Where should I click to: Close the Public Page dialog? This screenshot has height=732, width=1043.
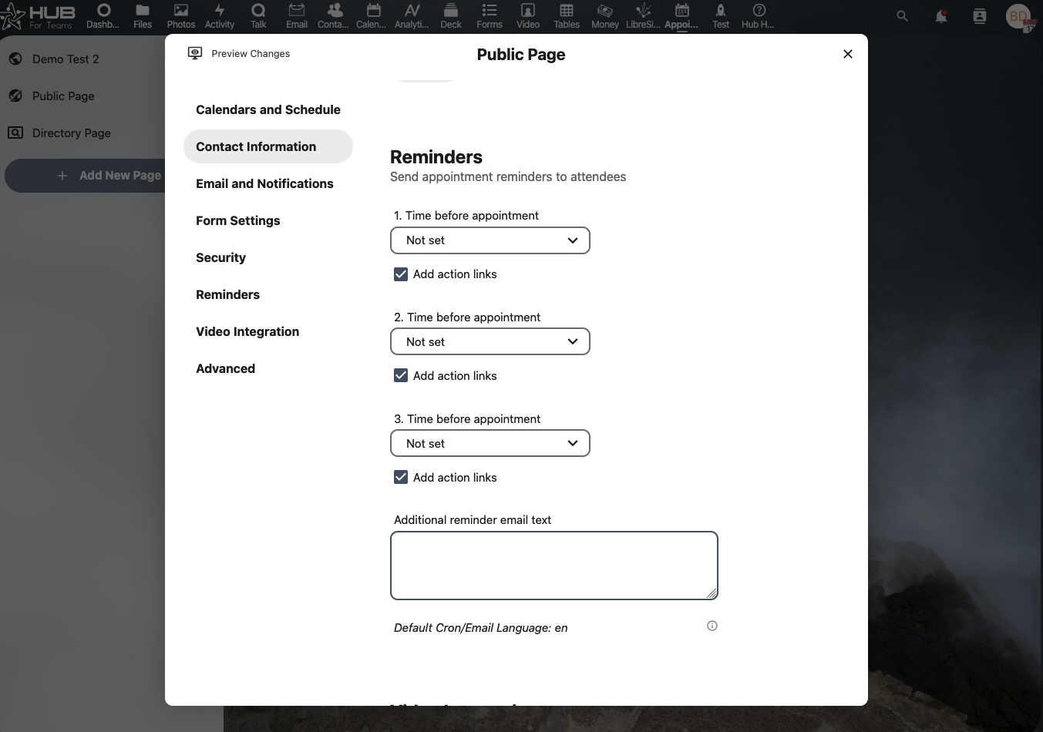(848, 54)
